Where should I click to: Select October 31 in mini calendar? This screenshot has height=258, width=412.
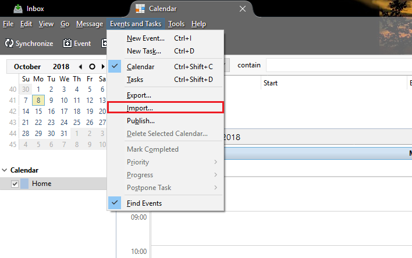(x=64, y=133)
